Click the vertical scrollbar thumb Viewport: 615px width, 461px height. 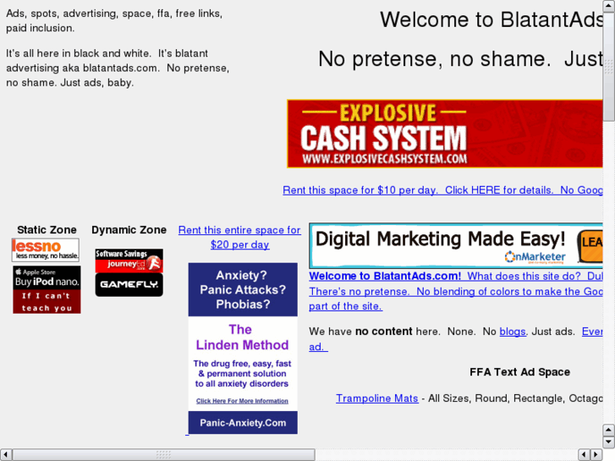(x=608, y=66)
